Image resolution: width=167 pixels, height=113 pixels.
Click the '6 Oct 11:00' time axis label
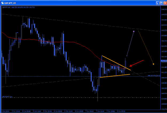pos(69,111)
